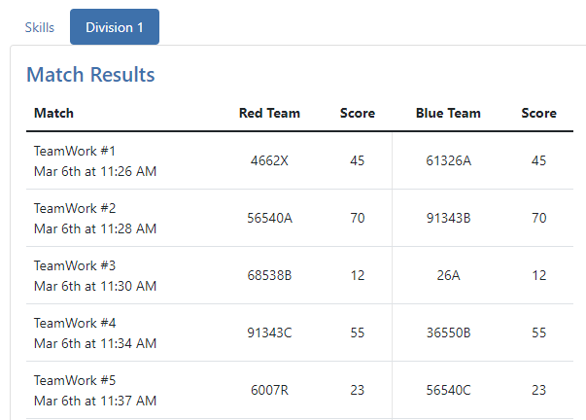Click the Match column header
The height and width of the screenshot is (420, 586).
(x=53, y=113)
